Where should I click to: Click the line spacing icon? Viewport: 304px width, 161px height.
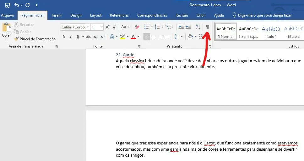pyautogui.click(x=177, y=37)
